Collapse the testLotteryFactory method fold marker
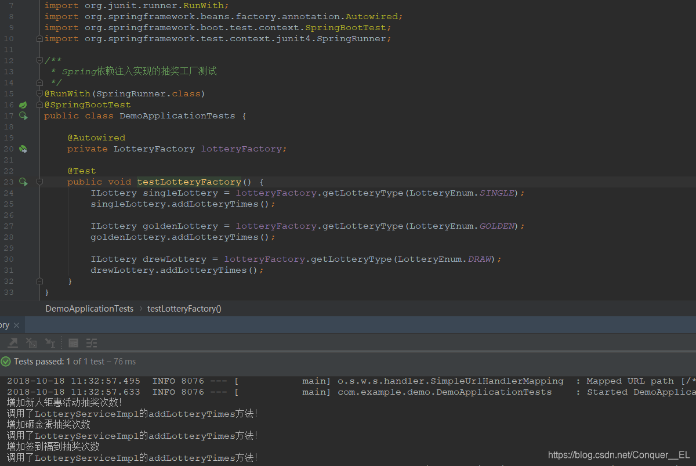 (x=39, y=182)
